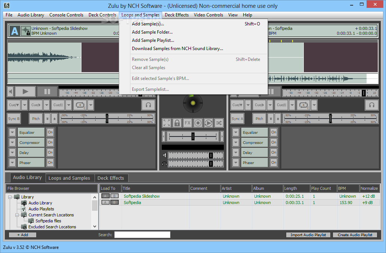The image size is (386, 253).
Task: Open loop options dropdown on Deck B
Action: tap(314, 105)
